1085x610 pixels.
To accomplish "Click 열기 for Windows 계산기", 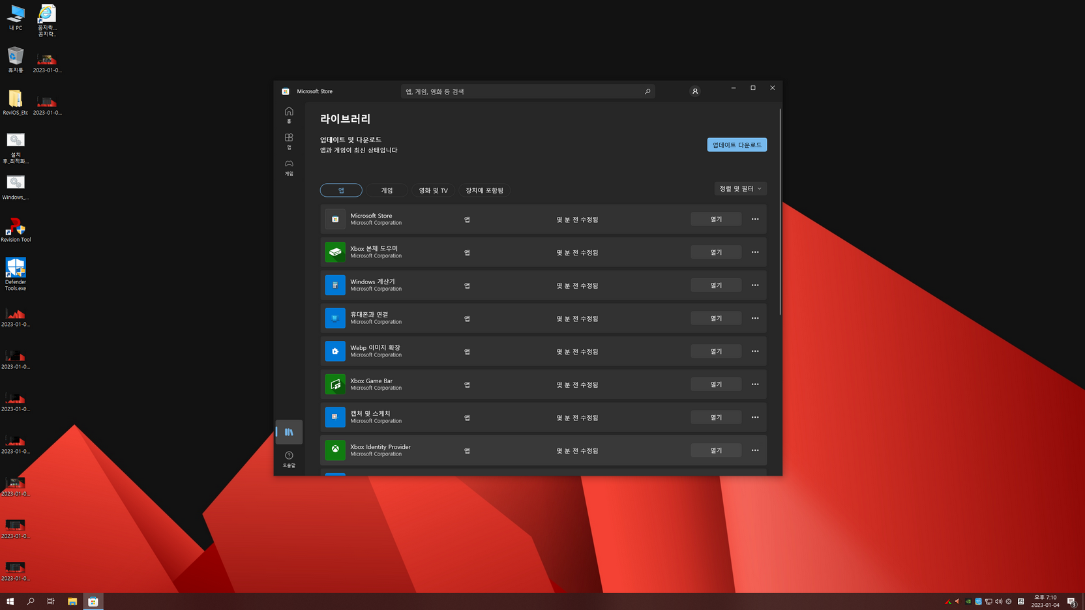I will 716,285.
